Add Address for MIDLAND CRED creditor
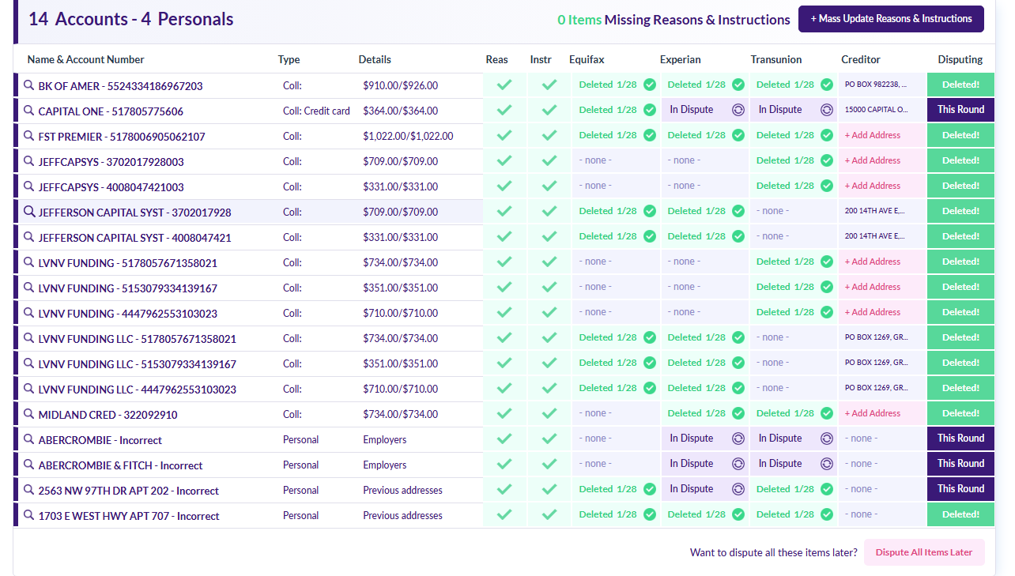Screen dimensions: 1015x576 click(x=873, y=413)
